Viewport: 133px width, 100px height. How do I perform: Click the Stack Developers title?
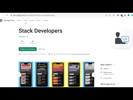point(40,31)
